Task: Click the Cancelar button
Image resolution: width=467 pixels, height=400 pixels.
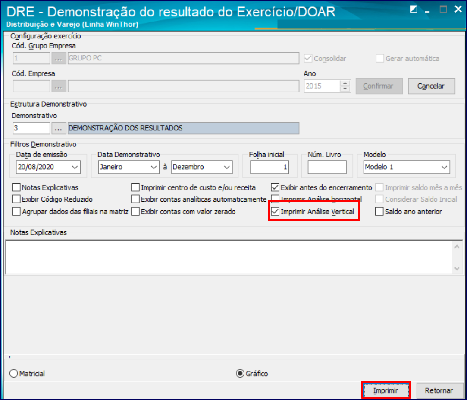Action: [431, 86]
